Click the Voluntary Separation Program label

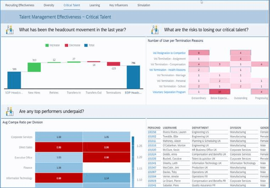[x=169, y=91]
